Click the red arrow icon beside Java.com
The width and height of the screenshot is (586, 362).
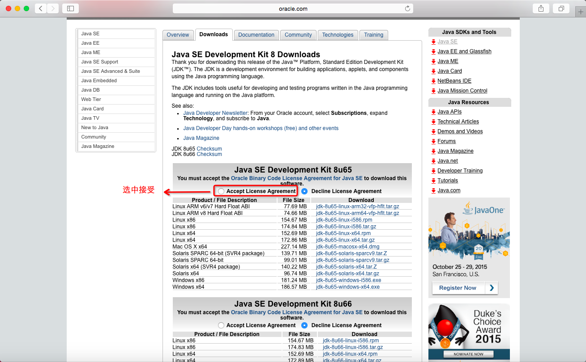(x=433, y=191)
